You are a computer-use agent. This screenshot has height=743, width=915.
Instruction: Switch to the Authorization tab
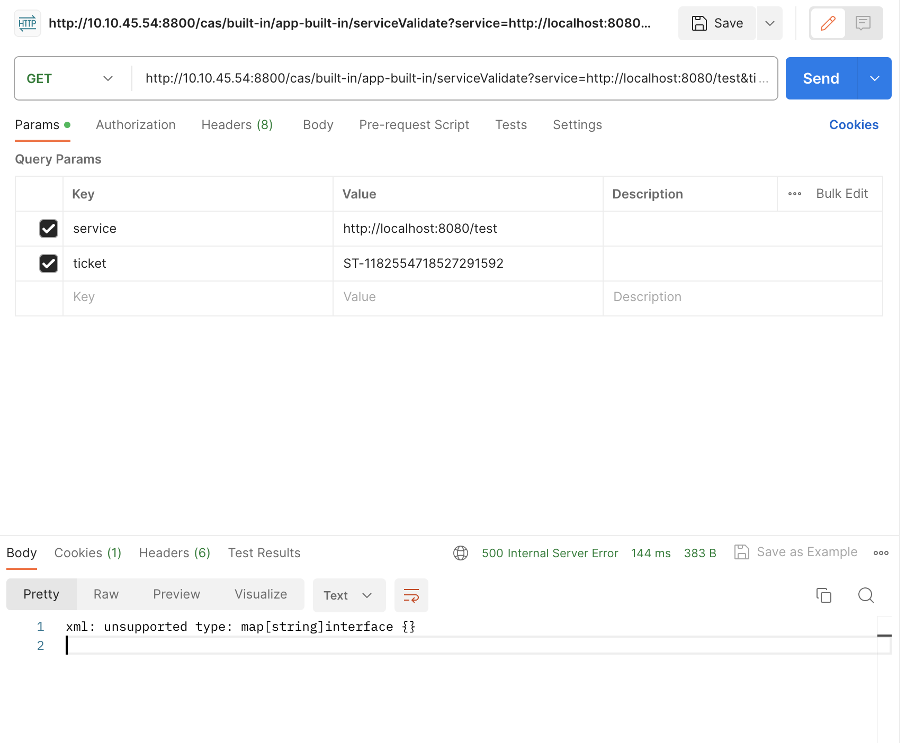coord(136,125)
